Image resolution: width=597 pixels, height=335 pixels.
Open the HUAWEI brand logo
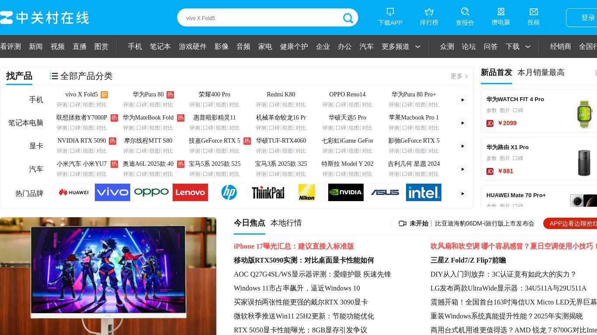point(74,192)
